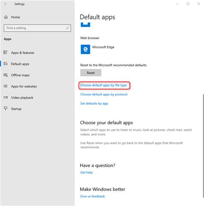The width and height of the screenshot is (204, 206).
Task: Select the Video playback camera icon
Action: point(6,98)
